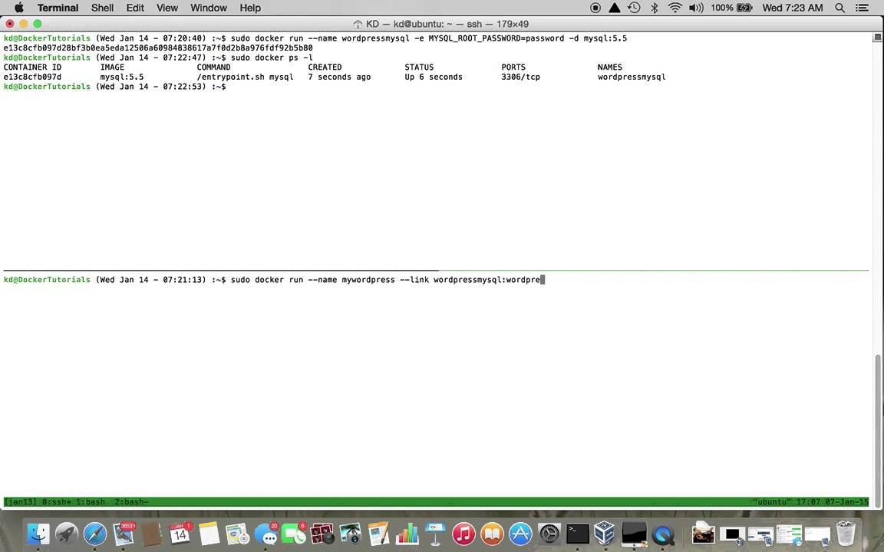The width and height of the screenshot is (884, 552).
Task: Open Finder from the Dock
Action: pyautogui.click(x=38, y=534)
